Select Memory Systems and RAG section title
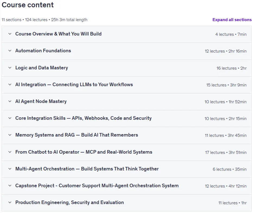The height and width of the screenshot is (213, 253). (x=77, y=135)
